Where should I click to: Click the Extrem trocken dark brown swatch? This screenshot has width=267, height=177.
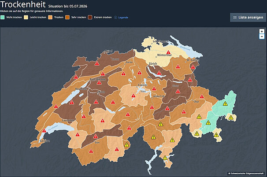pyautogui.click(x=90, y=17)
